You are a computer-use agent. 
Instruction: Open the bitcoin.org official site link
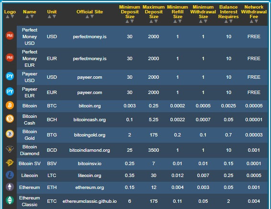[x=90, y=105]
